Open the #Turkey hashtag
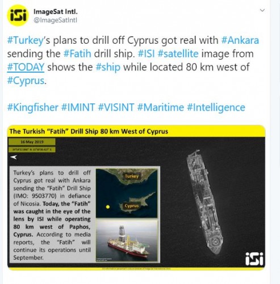Viewport: 280px width, 284px height. coord(25,40)
